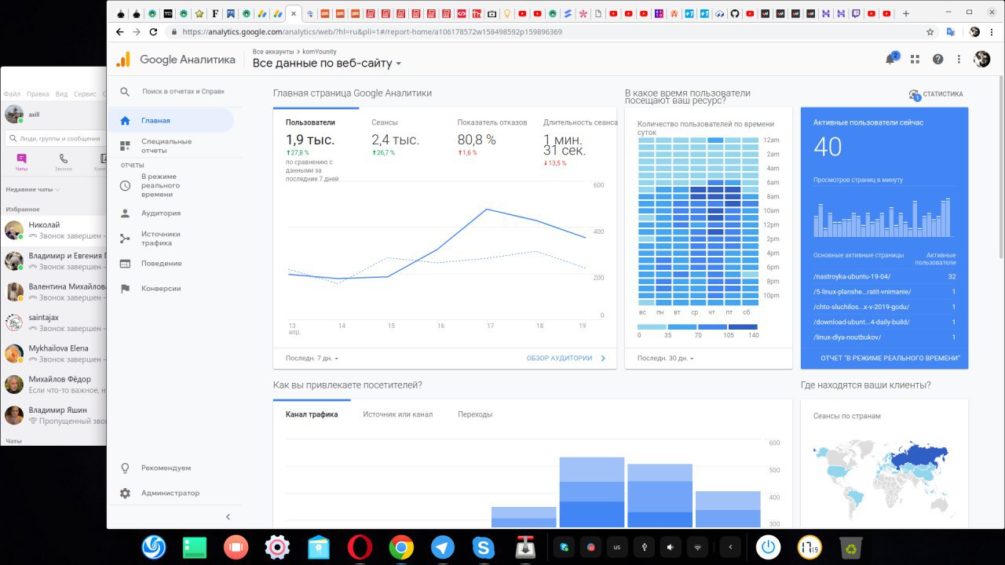
Task: Open the Последн. 30 дн. date range dropdown
Action: (x=666, y=359)
